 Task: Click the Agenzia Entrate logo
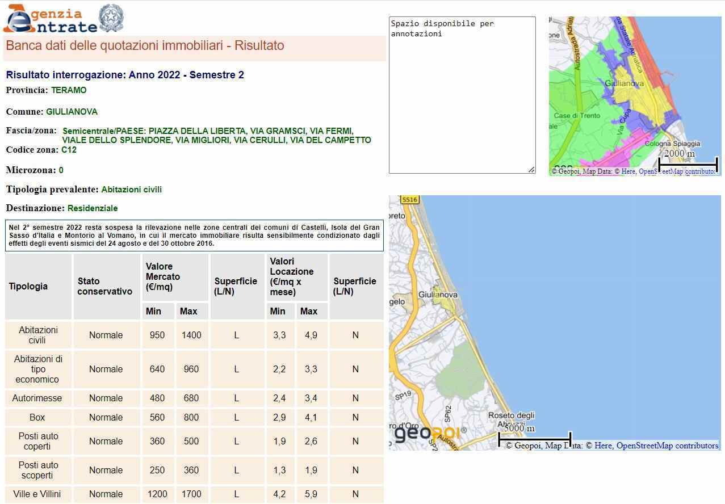50,19
